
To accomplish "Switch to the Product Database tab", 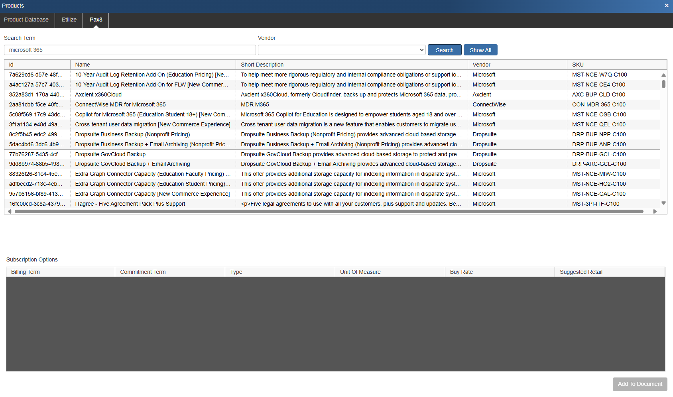I will pyautogui.click(x=26, y=20).
